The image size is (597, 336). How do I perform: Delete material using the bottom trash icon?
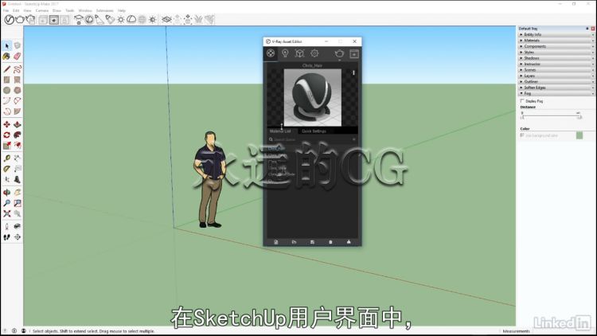[x=330, y=242]
